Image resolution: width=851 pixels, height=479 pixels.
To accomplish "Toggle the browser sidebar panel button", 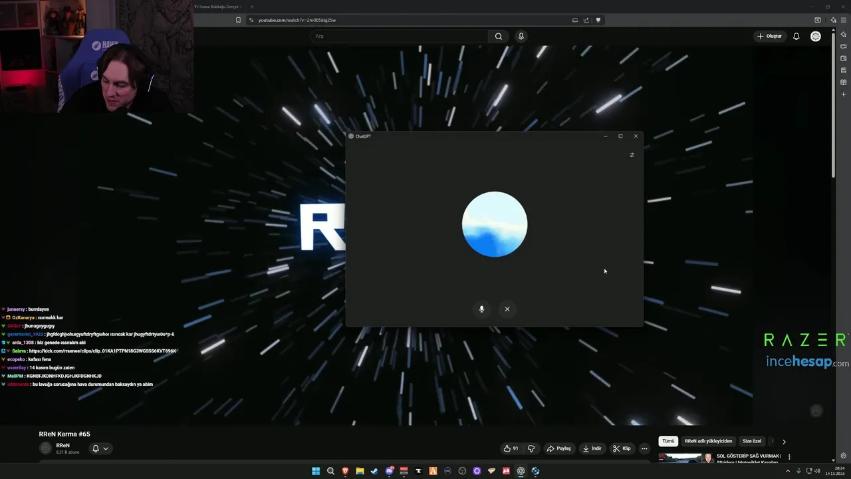I will 818,20.
